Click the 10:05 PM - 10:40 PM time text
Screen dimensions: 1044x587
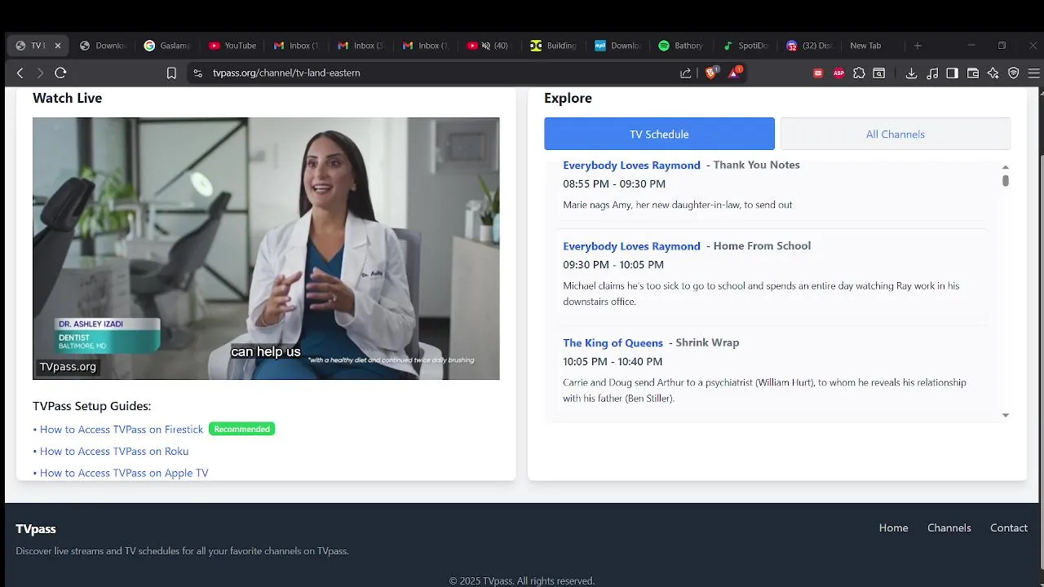point(613,361)
